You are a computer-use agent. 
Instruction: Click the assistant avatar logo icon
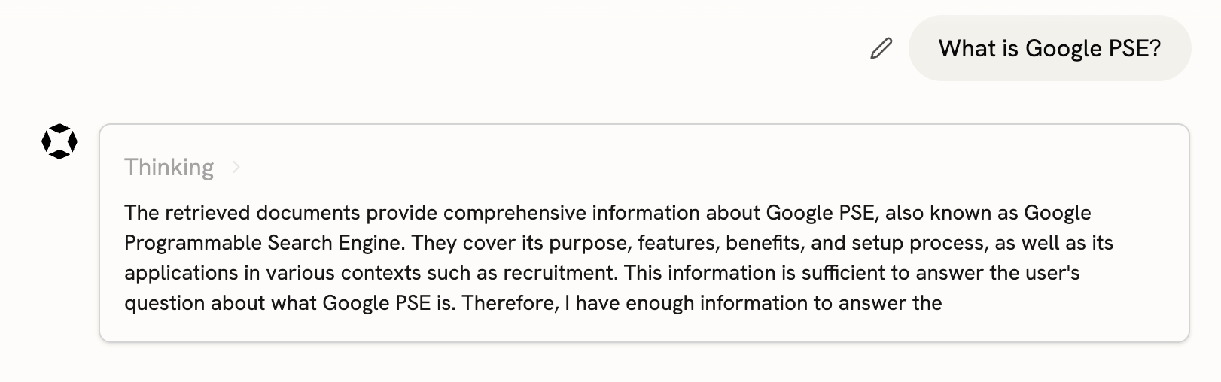(59, 141)
